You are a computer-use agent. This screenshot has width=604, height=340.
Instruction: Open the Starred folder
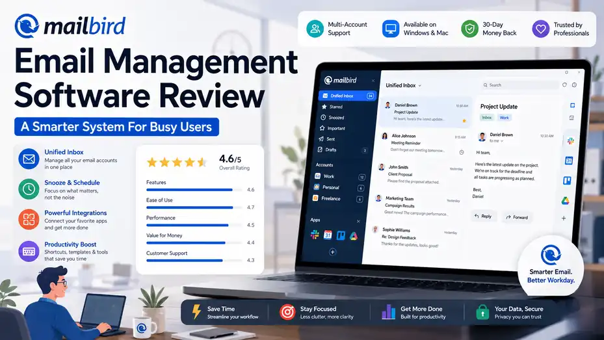coord(333,107)
